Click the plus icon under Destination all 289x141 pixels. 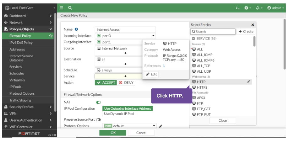coord(125,64)
